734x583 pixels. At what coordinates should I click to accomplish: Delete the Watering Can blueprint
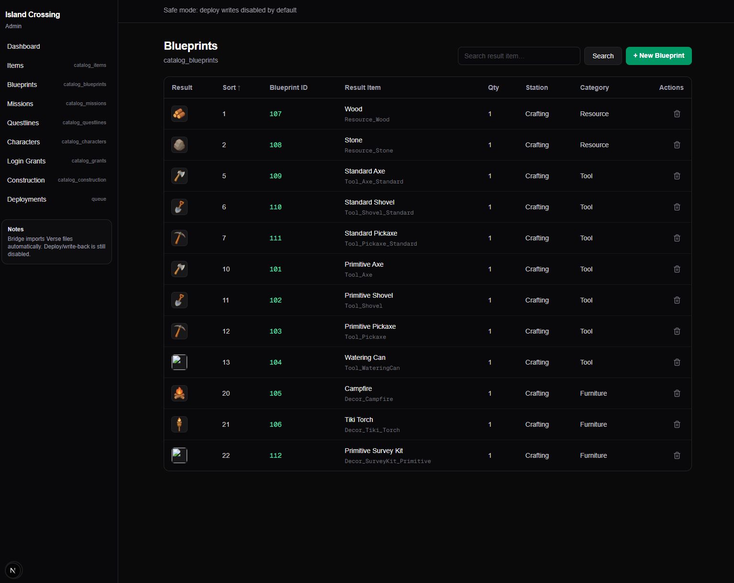pos(677,362)
